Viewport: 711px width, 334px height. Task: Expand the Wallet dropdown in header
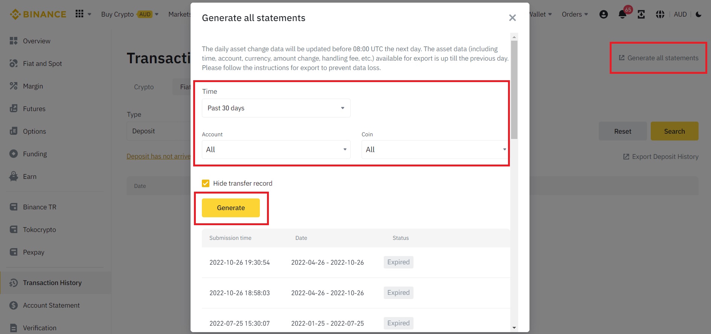(541, 14)
